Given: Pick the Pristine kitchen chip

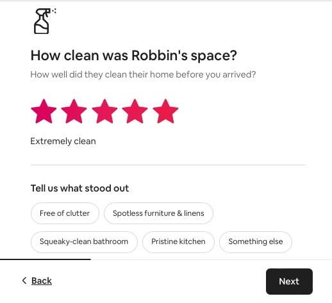Looking at the screenshot, I should (178, 242).
